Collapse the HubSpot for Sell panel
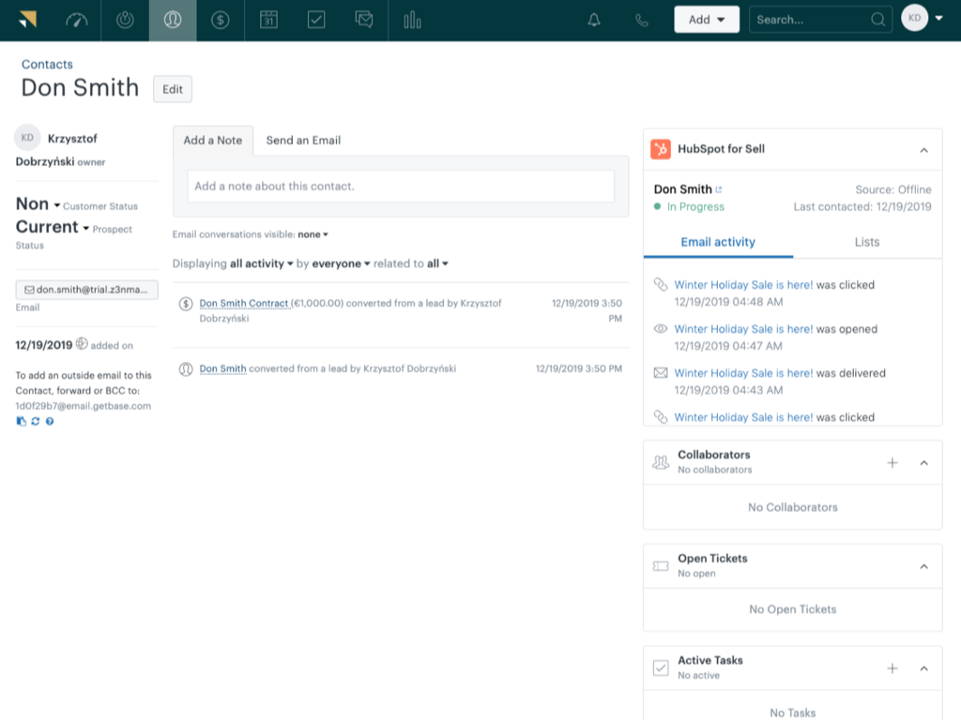Screen dimensions: 961x720 [923, 149]
